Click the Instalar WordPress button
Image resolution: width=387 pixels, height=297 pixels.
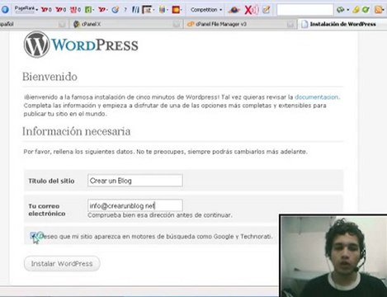(62, 264)
